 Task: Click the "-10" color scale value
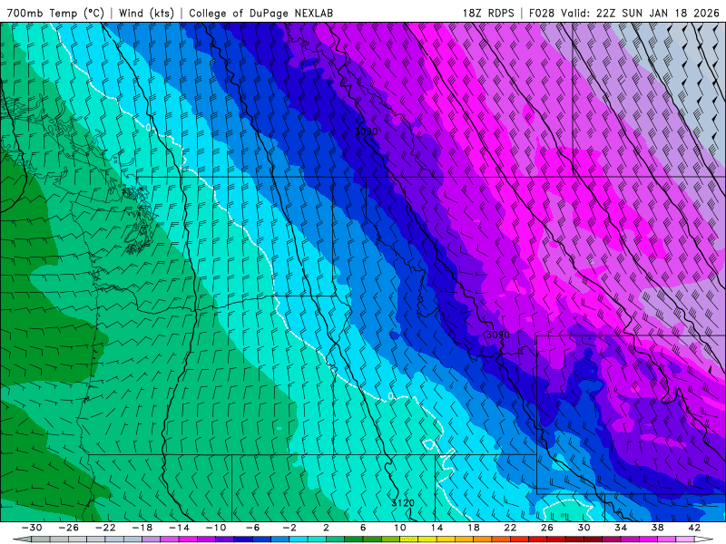216,528
